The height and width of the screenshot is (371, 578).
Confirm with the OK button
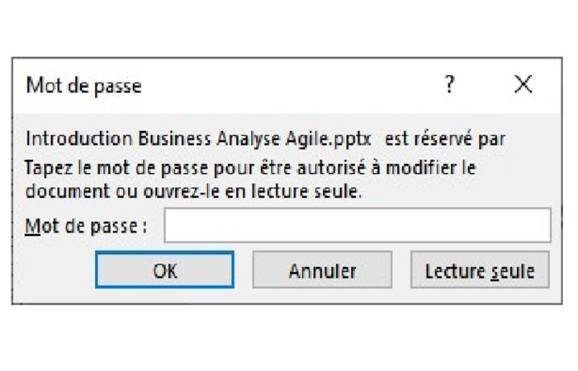tap(165, 270)
